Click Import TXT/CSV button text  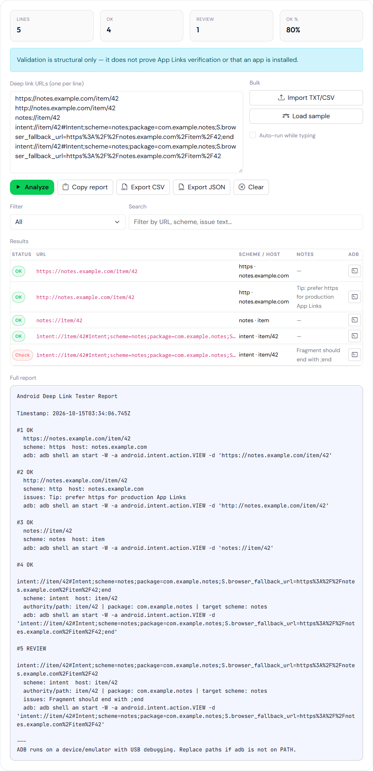(x=311, y=98)
